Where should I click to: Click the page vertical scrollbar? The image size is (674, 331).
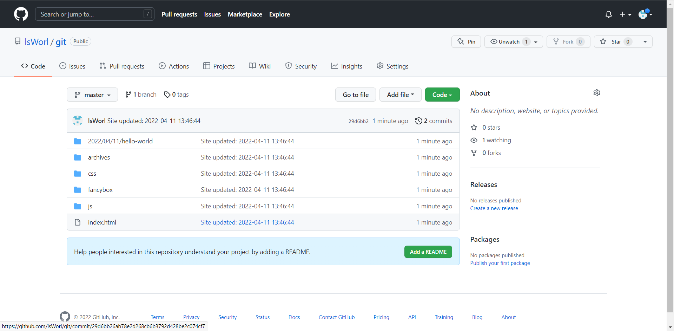click(x=670, y=160)
